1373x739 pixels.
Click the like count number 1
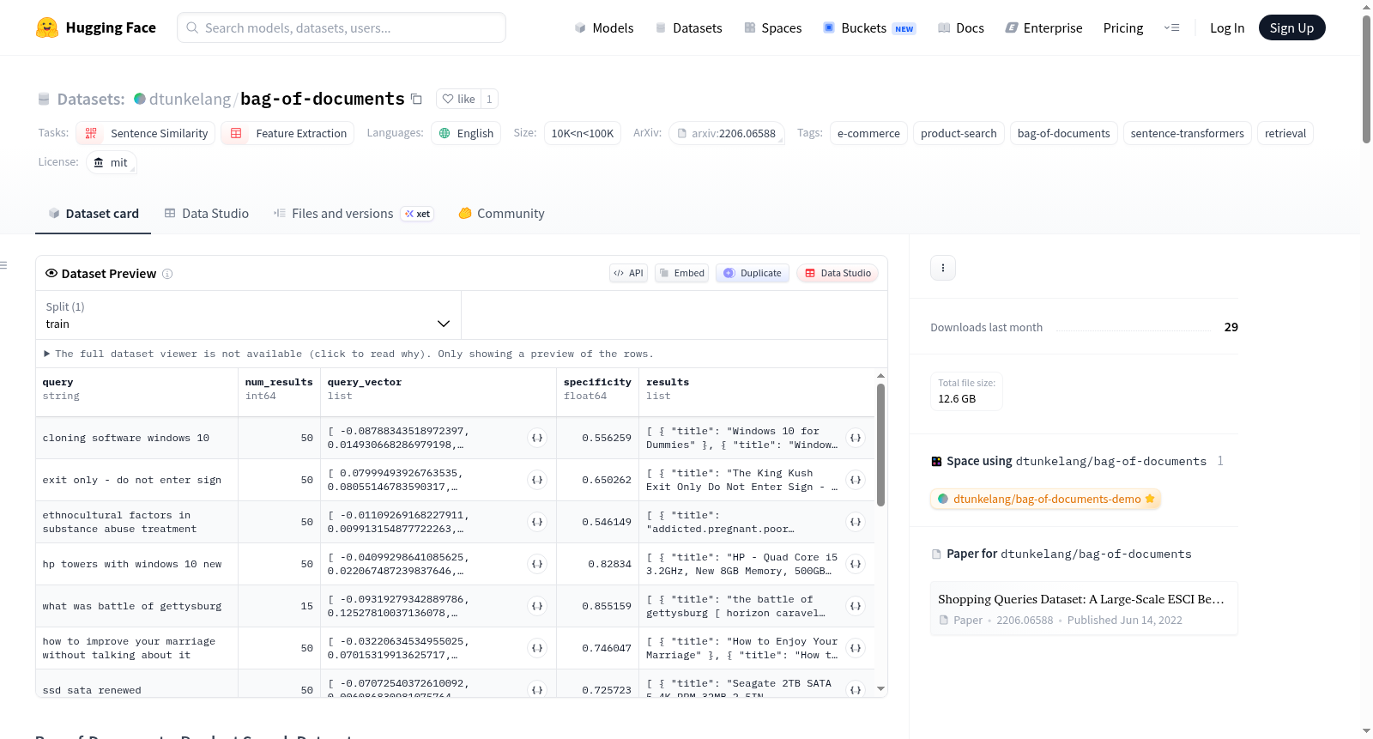tap(489, 99)
